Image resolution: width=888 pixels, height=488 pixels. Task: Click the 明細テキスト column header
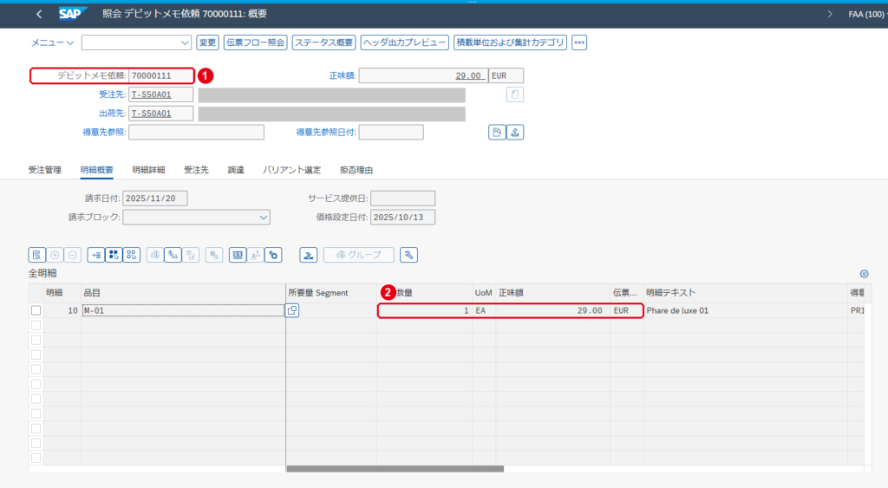click(x=745, y=293)
